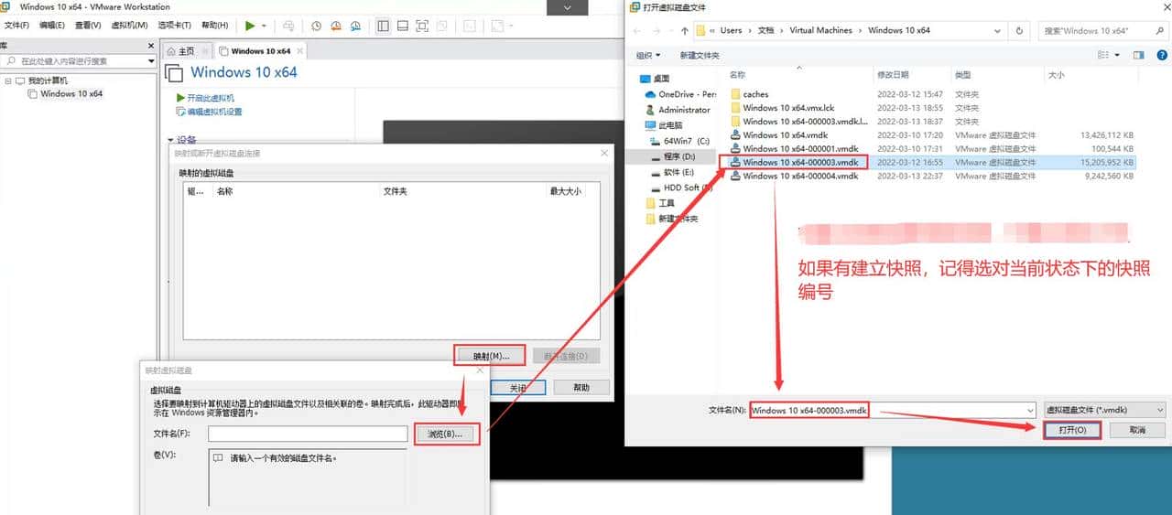The width and height of the screenshot is (1172, 515).
Task: Toggle the preview pane icon
Action: point(1138,55)
